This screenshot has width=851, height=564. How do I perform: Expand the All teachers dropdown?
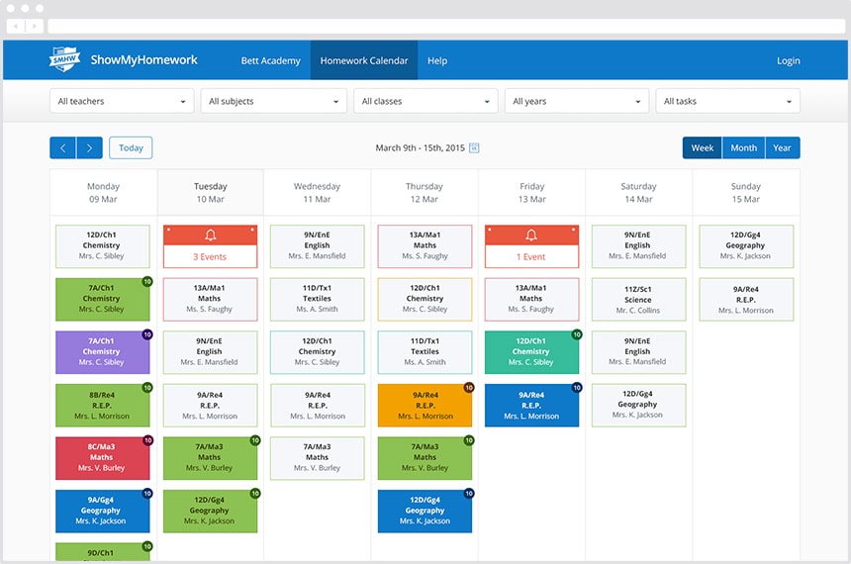tap(122, 101)
